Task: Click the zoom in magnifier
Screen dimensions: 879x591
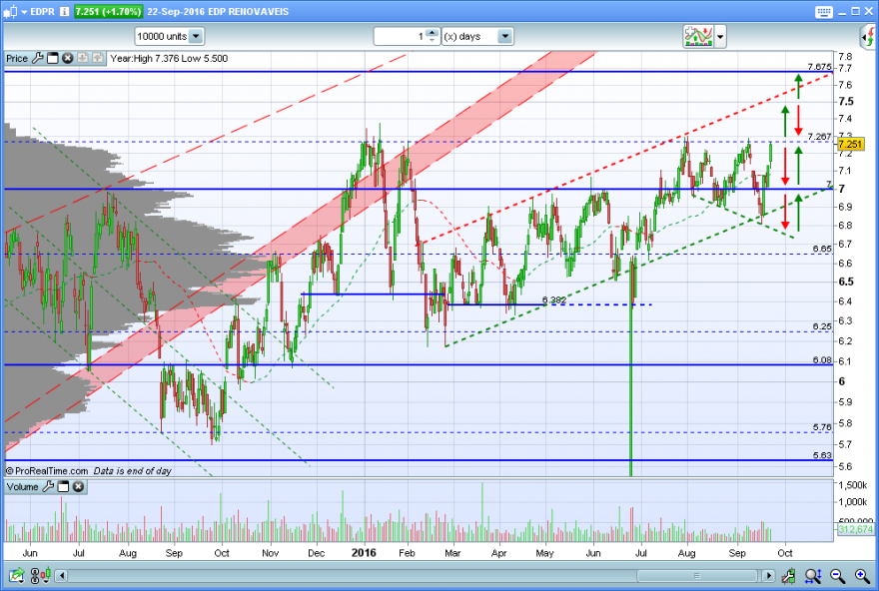Action: click(862, 575)
